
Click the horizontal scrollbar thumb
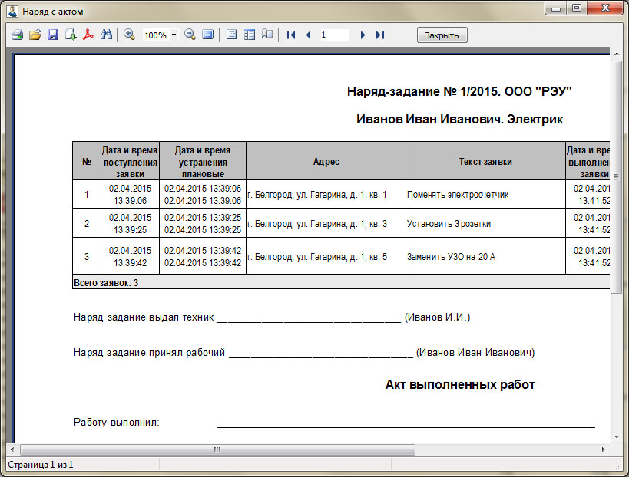pyautogui.click(x=217, y=449)
